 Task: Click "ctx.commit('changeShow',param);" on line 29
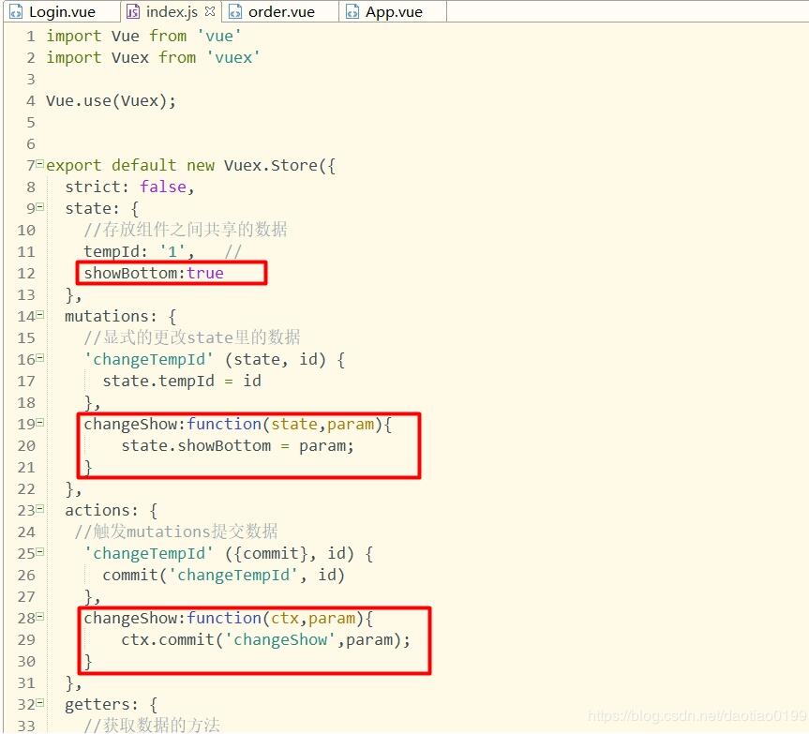265,640
